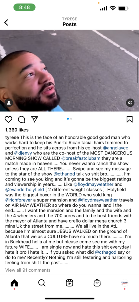Tap the tyrese username in the caption

point(12,138)
